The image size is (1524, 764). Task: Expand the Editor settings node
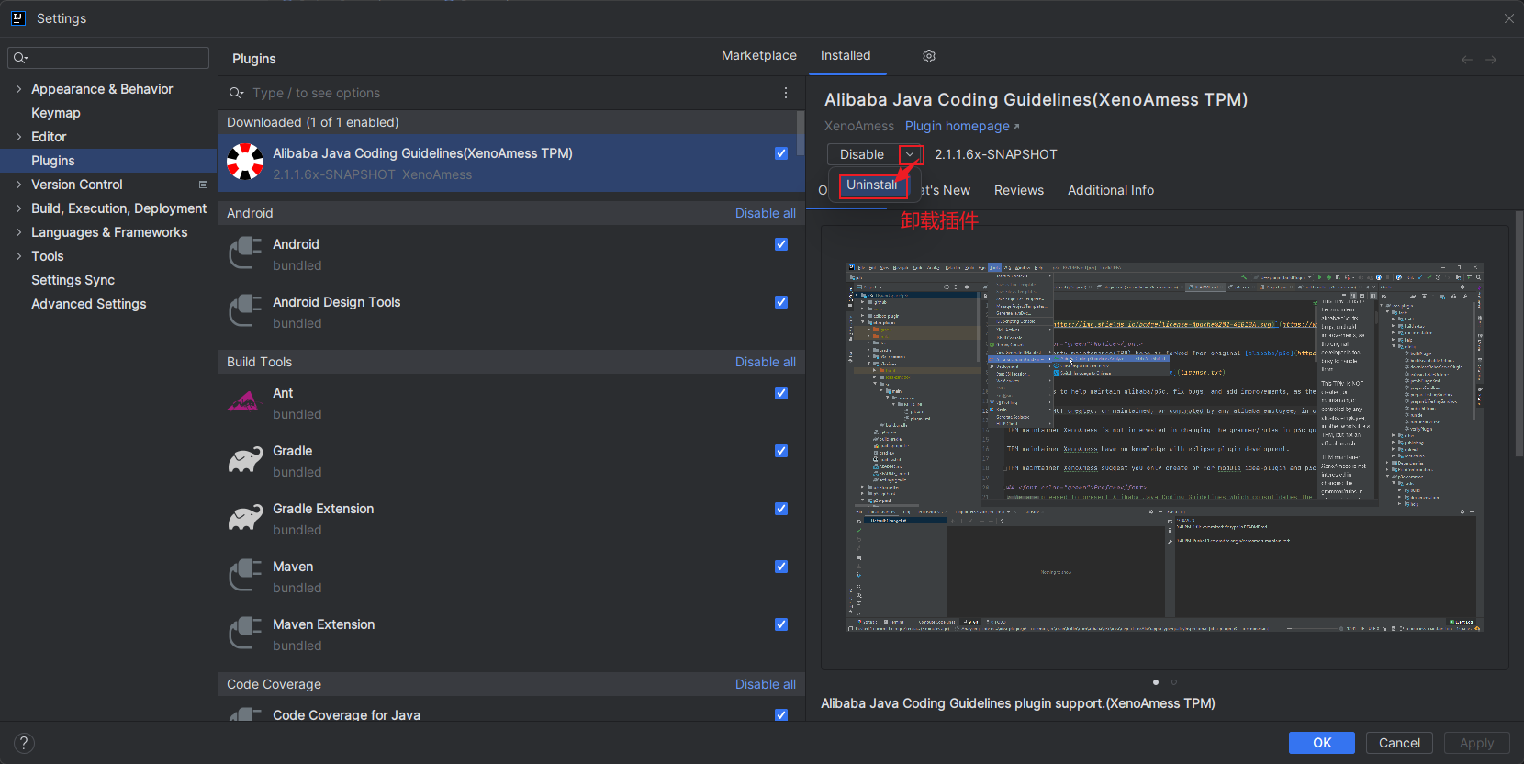click(x=18, y=137)
